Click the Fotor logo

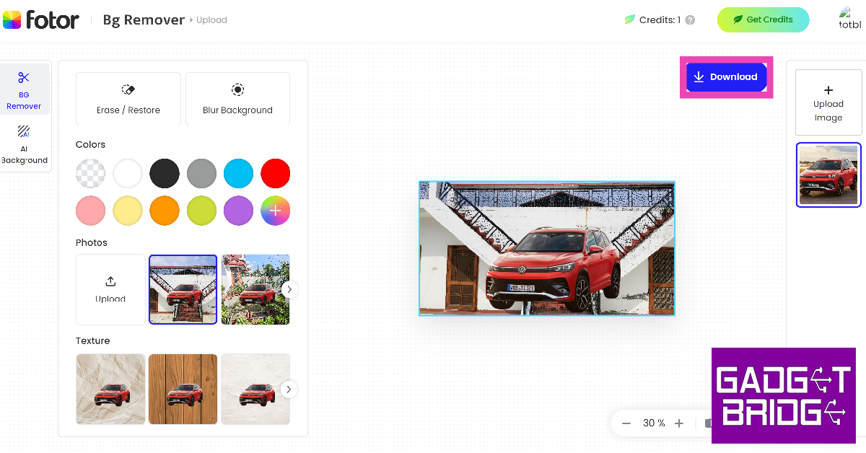click(x=41, y=20)
